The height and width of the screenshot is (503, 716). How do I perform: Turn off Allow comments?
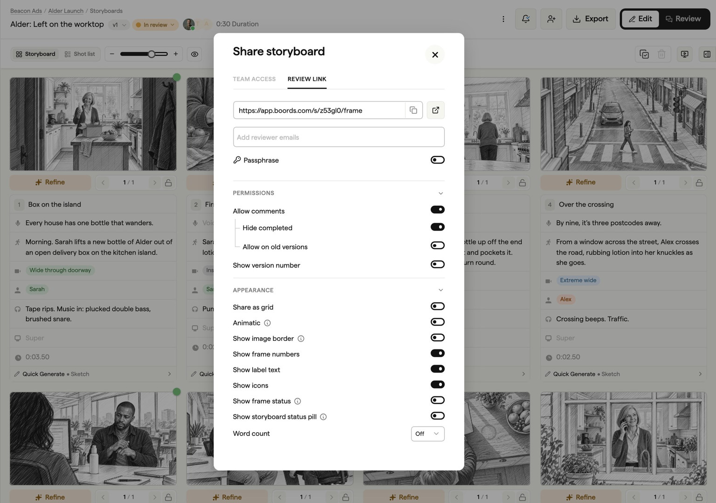(437, 210)
